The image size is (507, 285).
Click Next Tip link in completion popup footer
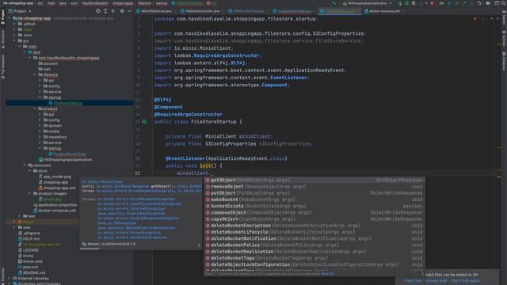[327, 274]
